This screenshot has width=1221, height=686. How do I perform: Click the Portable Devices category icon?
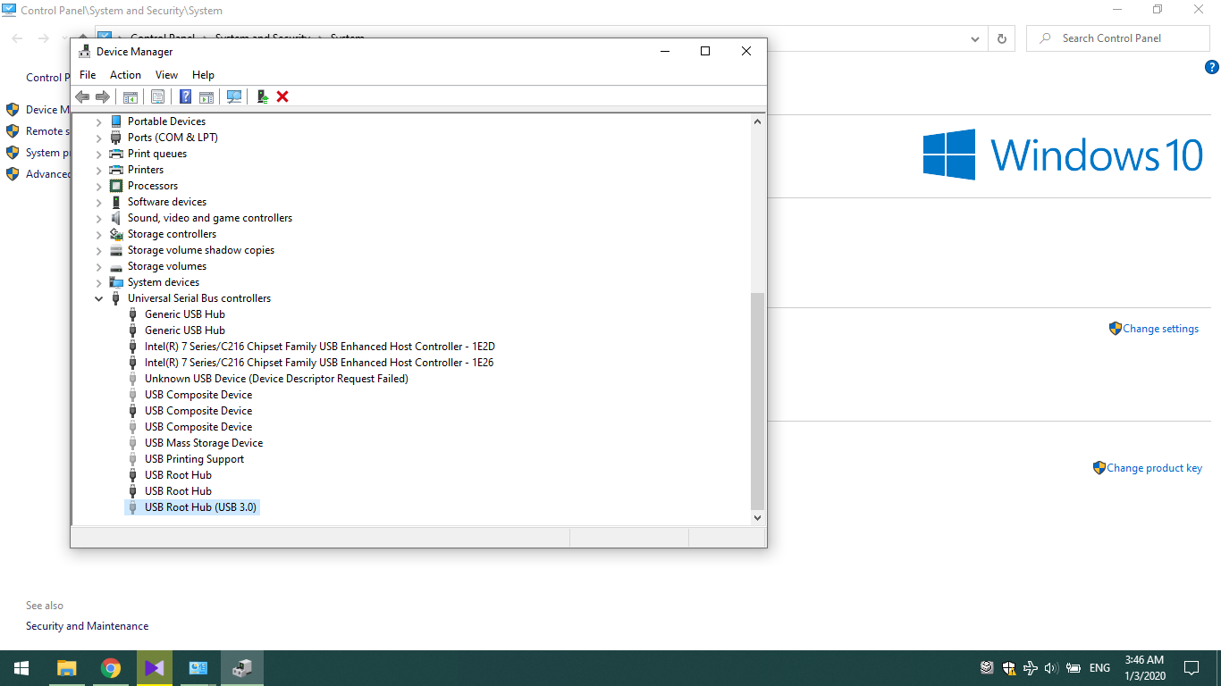(115, 121)
